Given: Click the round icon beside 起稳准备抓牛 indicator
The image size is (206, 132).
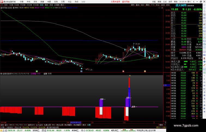Looking at the screenshot, I should (1, 74).
